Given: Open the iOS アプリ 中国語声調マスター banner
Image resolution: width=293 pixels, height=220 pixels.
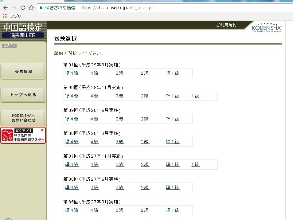Looking at the screenshot, I should (x=23, y=136).
